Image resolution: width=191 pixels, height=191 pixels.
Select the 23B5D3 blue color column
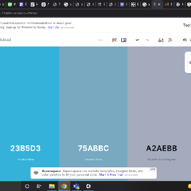(29, 97)
